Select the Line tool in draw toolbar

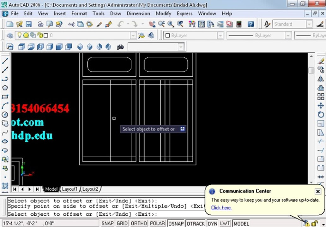[5, 61]
